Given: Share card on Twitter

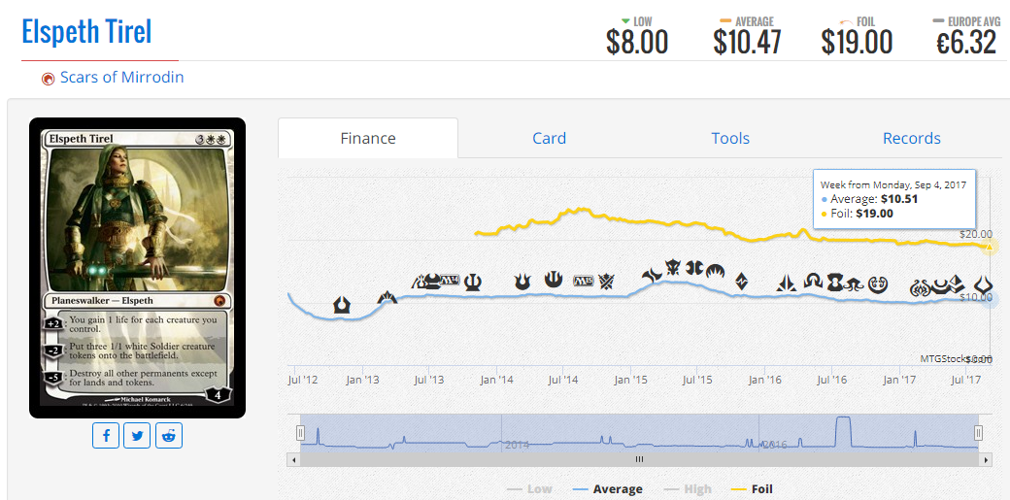Looking at the screenshot, I should click(138, 436).
